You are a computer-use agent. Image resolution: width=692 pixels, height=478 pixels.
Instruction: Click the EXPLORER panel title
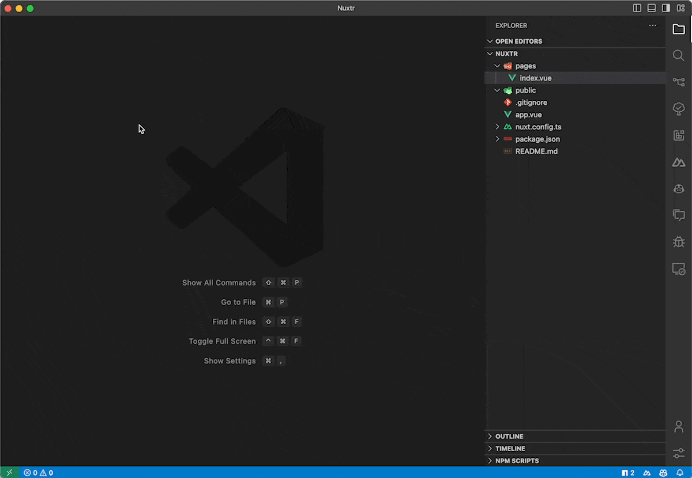click(511, 25)
